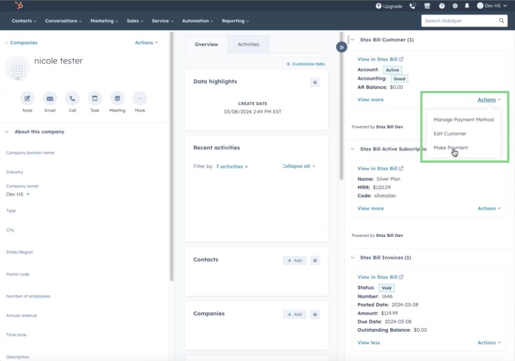The height and width of the screenshot is (361, 515).
Task: Click the Good accounting status badge
Action: tap(399, 79)
